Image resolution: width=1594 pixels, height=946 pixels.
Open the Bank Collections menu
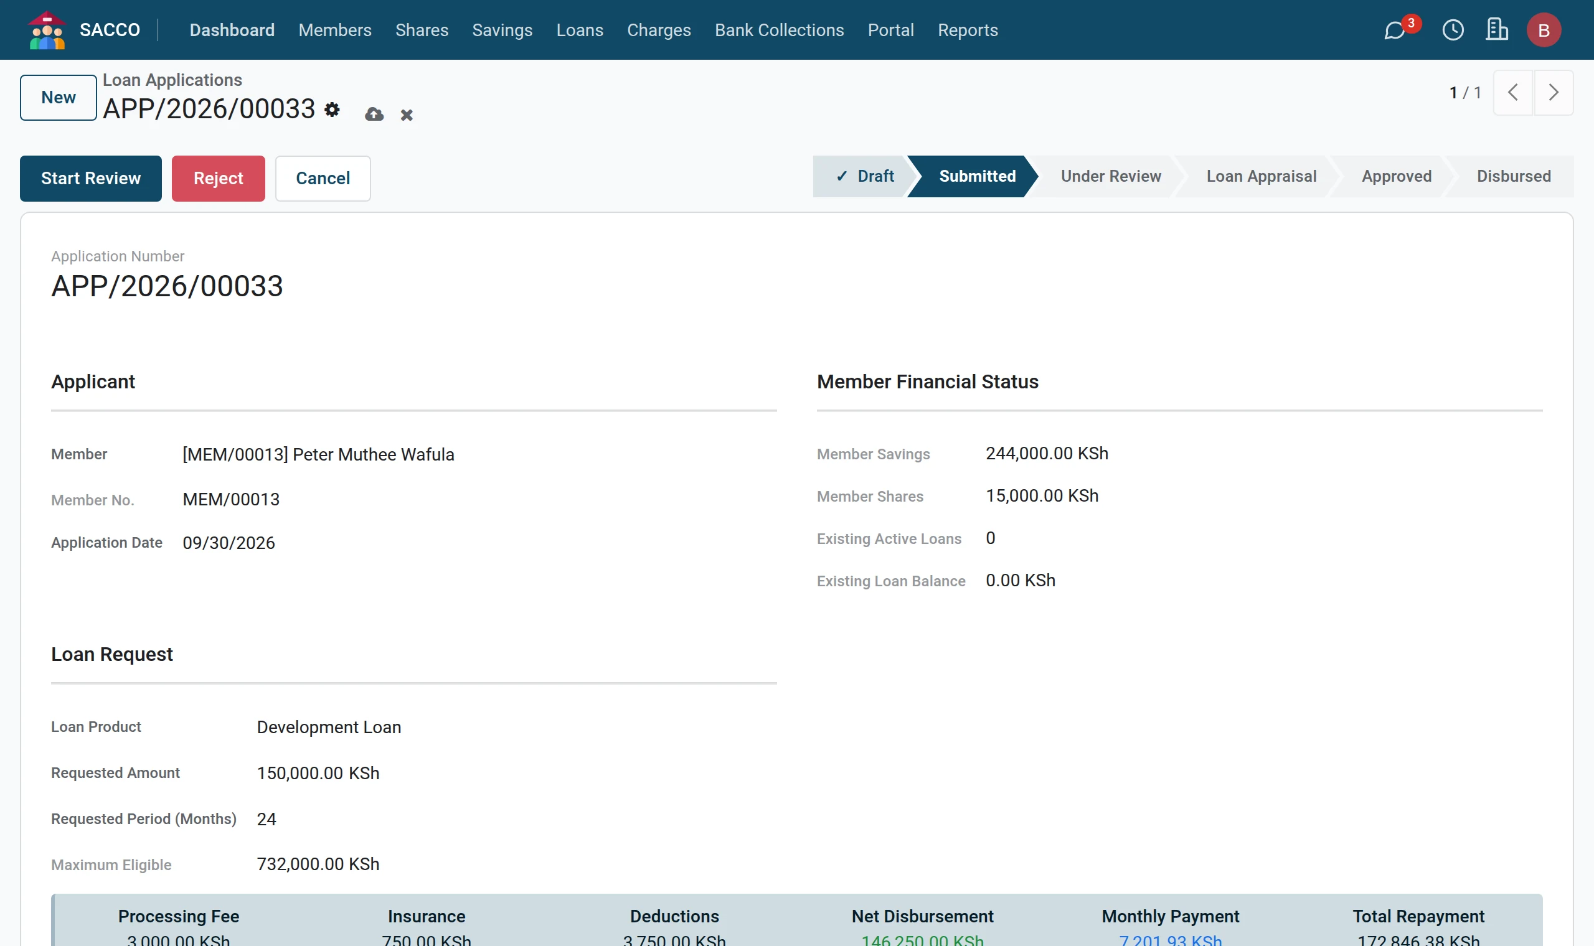779,30
